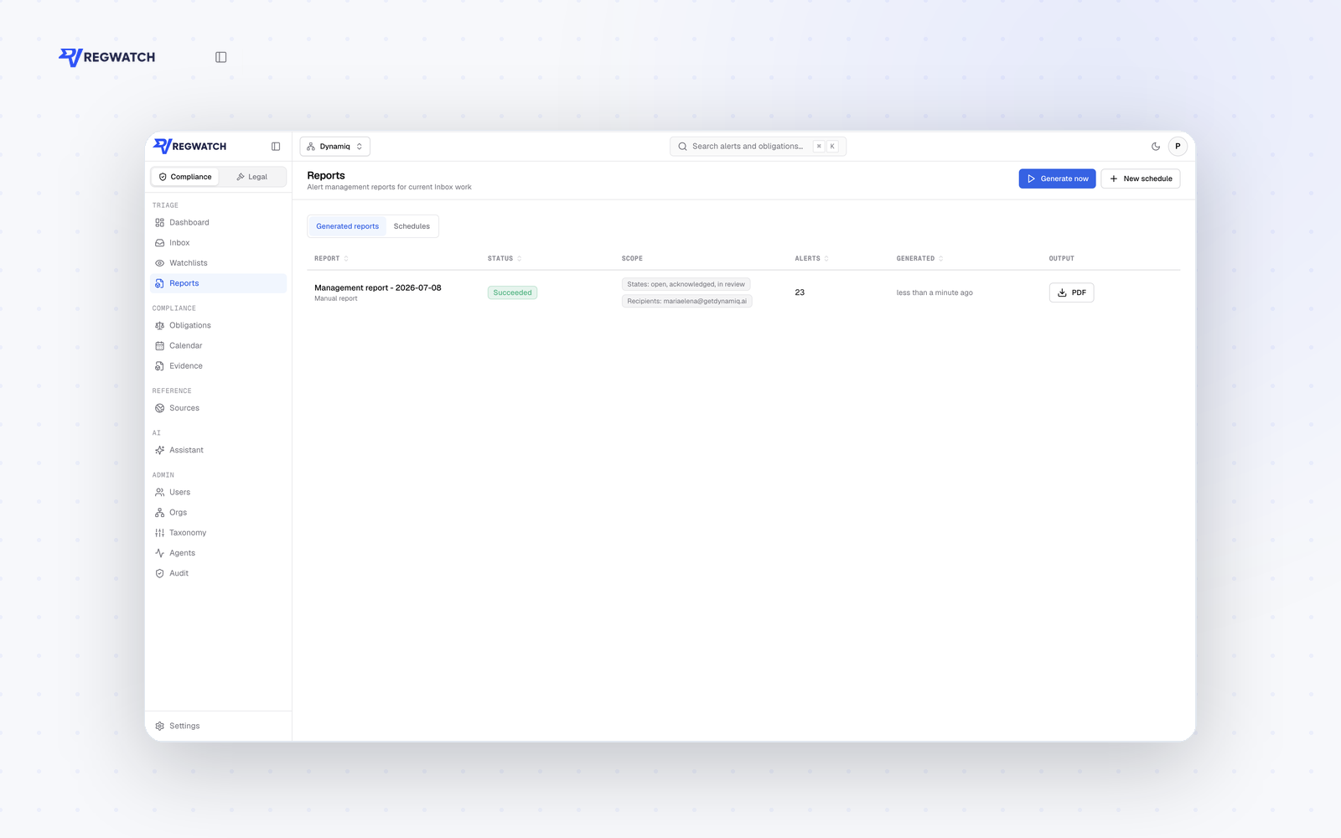Download the Management report PDF
The image size is (1341, 838).
[x=1071, y=292]
